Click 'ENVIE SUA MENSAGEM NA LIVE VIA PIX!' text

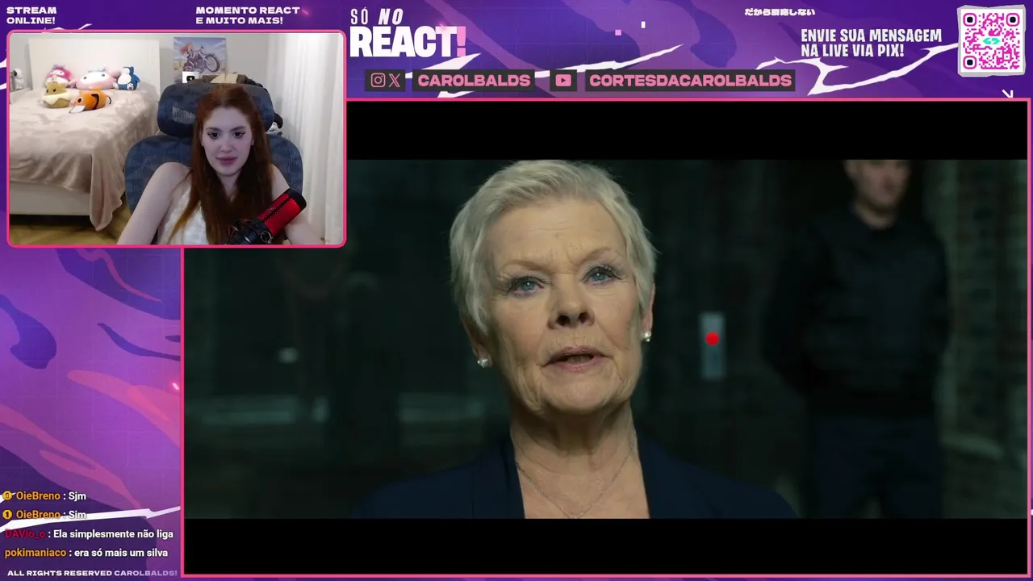tap(871, 44)
